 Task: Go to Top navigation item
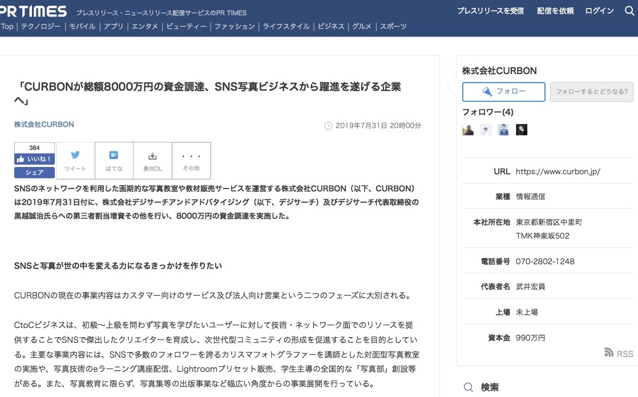coord(7,26)
